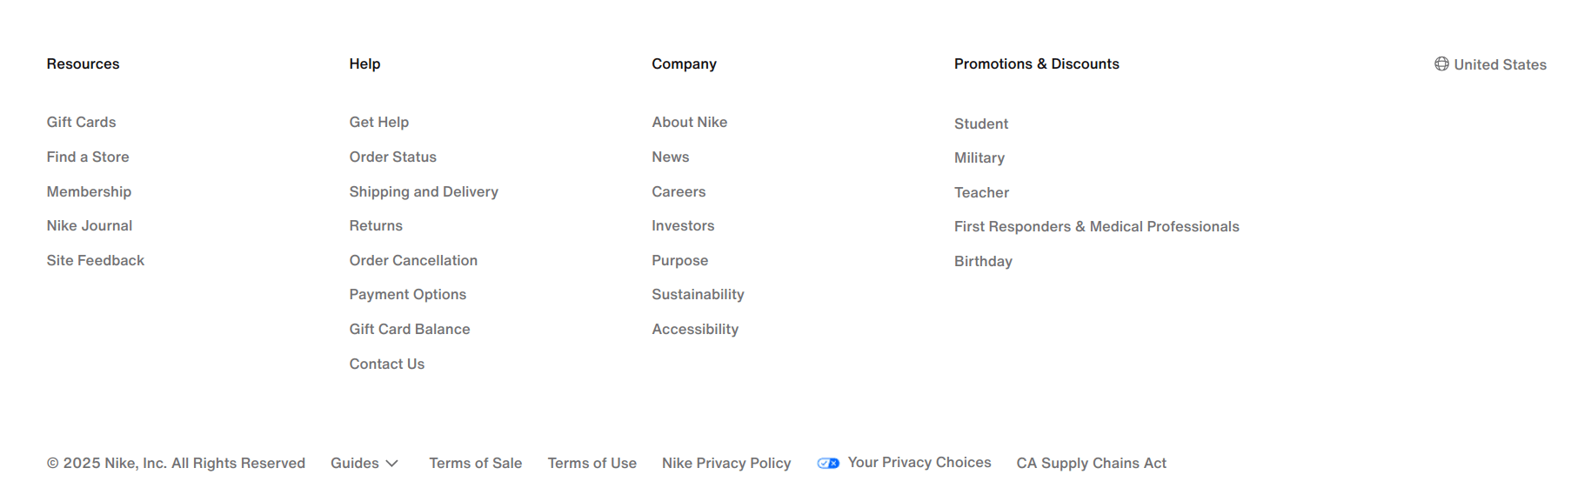Open the Student discount link
The height and width of the screenshot is (488, 1591).
(980, 124)
